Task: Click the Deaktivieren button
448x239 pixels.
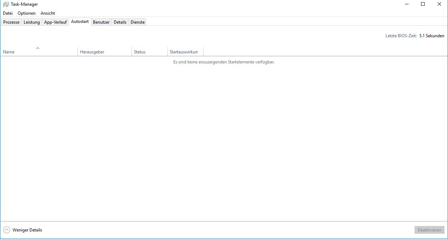Action: click(429, 230)
